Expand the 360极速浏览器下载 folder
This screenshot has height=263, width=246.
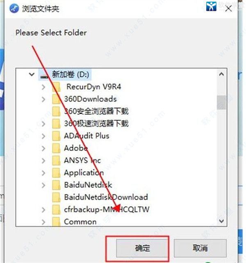43,124
